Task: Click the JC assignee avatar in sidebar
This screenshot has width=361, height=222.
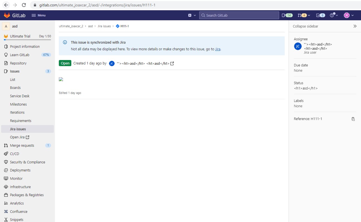Action: coord(298,46)
